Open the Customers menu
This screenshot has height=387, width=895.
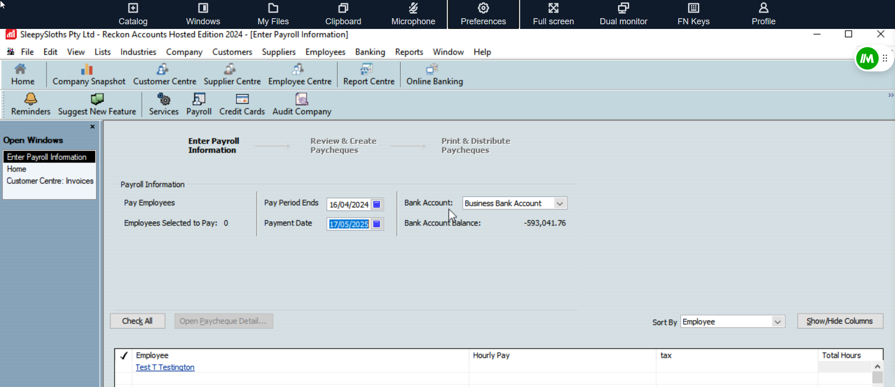coord(232,52)
